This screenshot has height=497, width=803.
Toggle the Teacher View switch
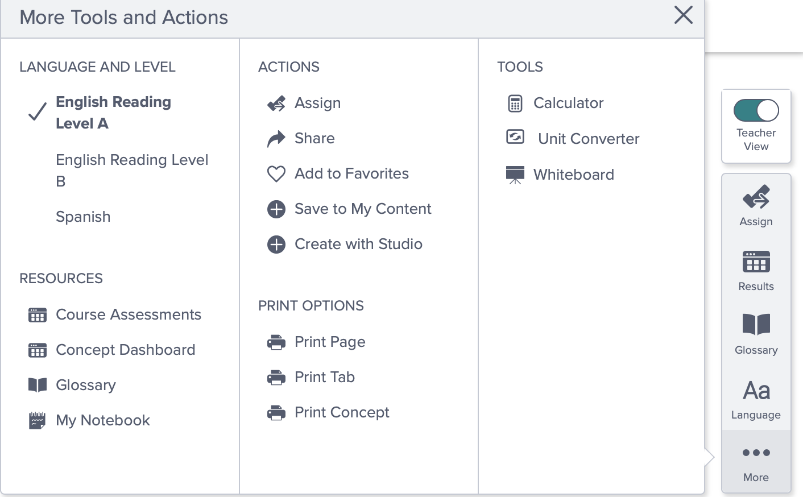756,110
